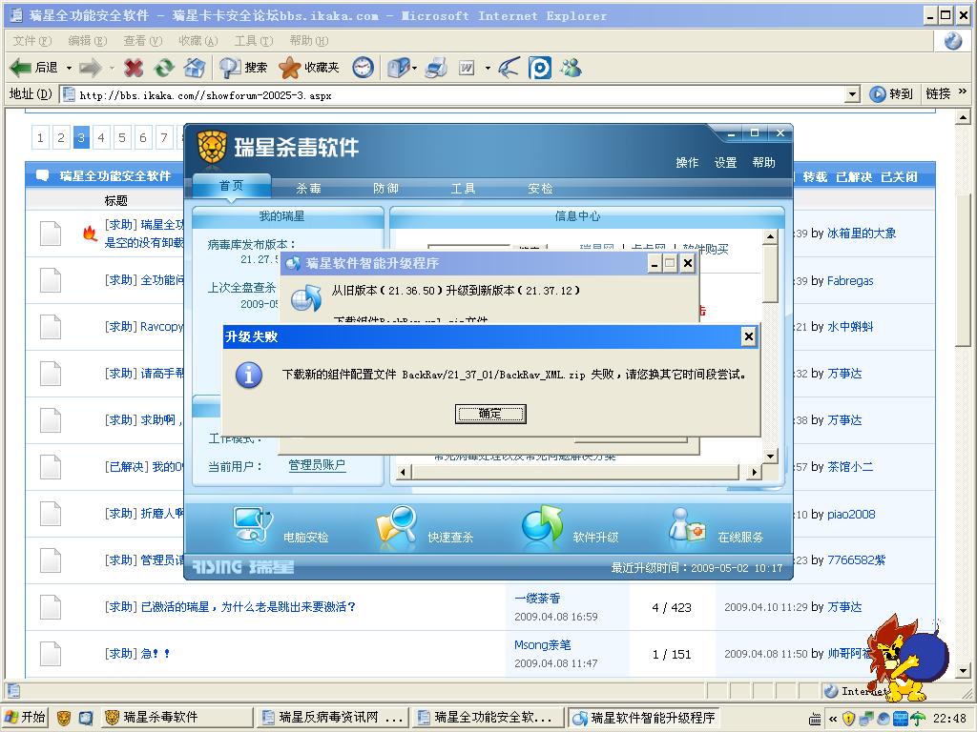977x732 pixels.
Task: Click the red Stop icon in IE toolbar
Action: pos(133,68)
